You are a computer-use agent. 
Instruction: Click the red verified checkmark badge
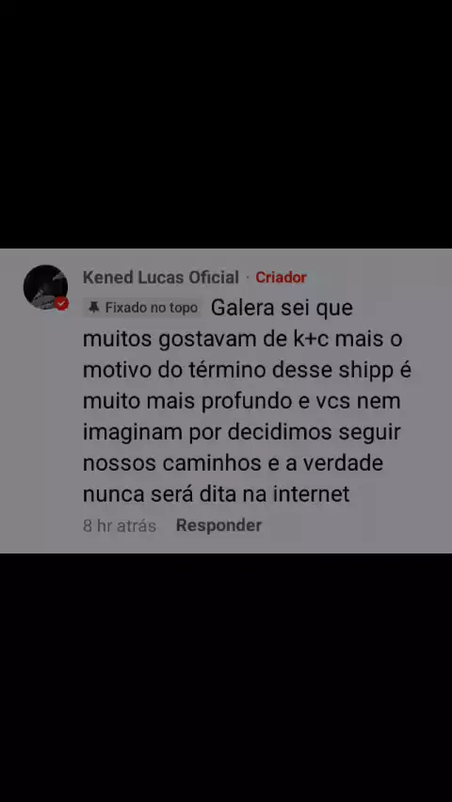62,303
